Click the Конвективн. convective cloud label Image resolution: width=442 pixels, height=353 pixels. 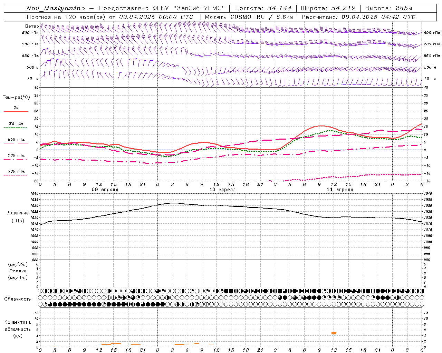[x=18, y=322]
